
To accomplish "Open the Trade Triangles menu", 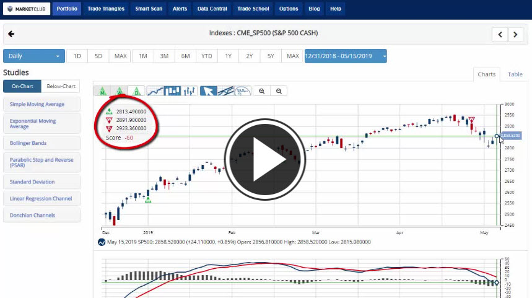I will [105, 9].
